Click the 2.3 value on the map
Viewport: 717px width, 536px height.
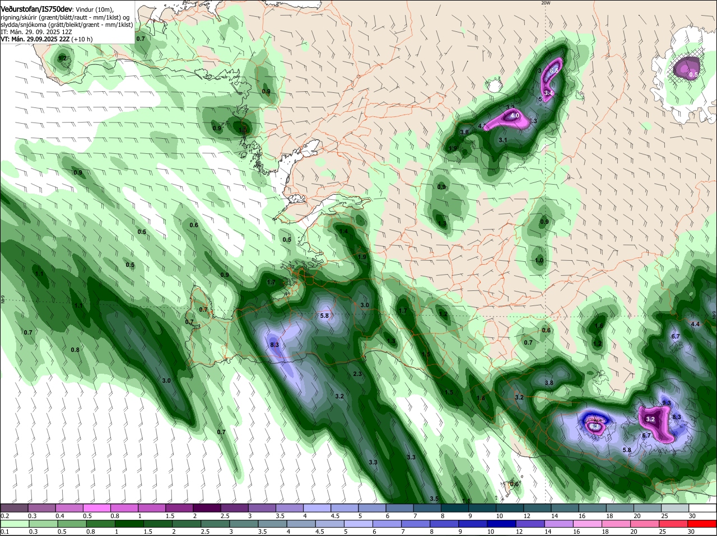(357, 374)
